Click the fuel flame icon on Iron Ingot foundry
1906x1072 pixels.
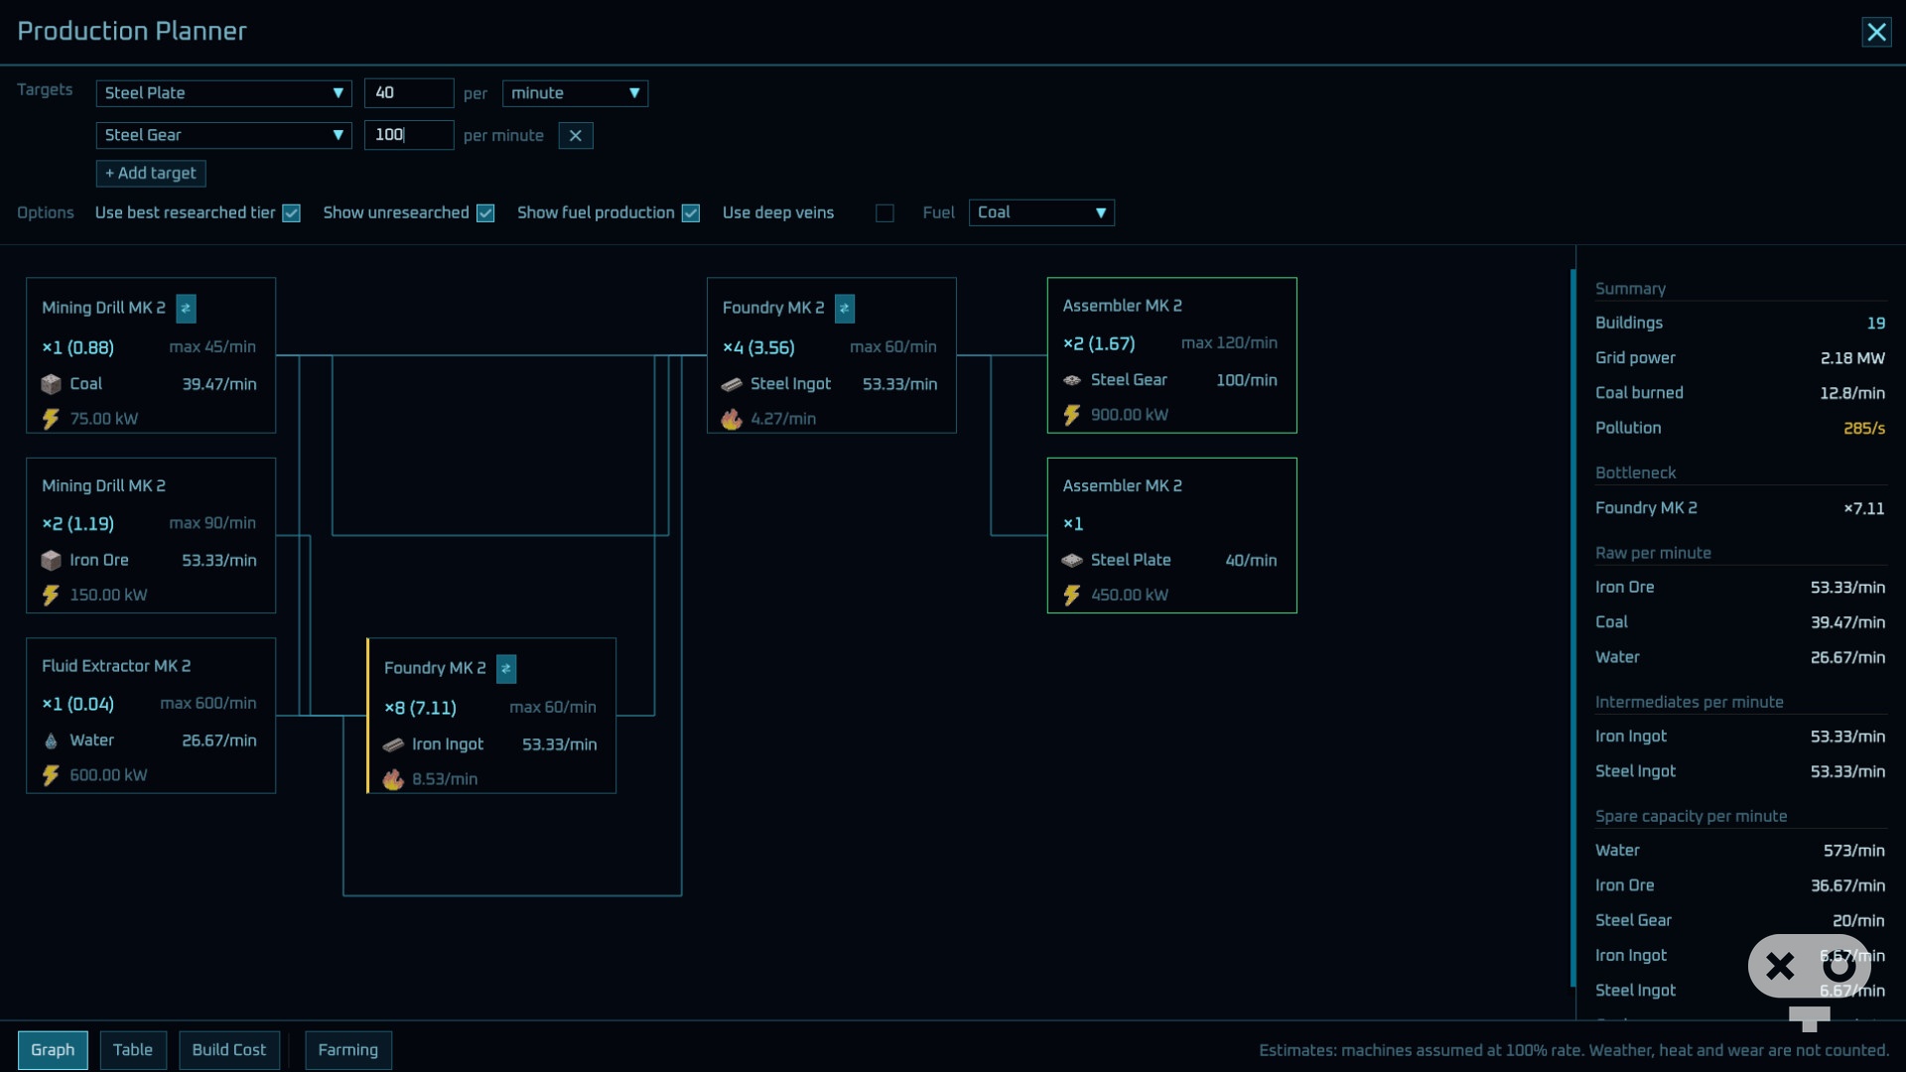[x=393, y=779]
